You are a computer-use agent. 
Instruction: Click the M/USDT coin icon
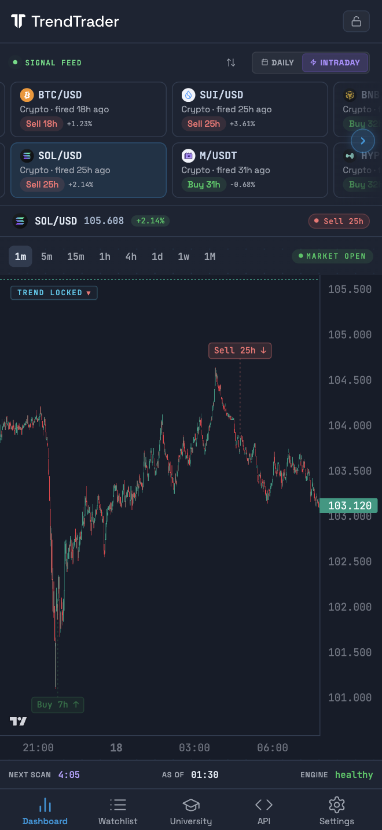pyautogui.click(x=188, y=156)
